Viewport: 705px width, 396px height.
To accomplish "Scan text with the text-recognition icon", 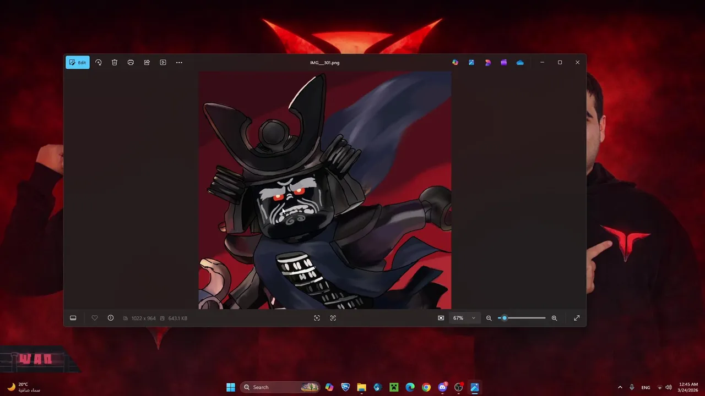I will pyautogui.click(x=333, y=318).
